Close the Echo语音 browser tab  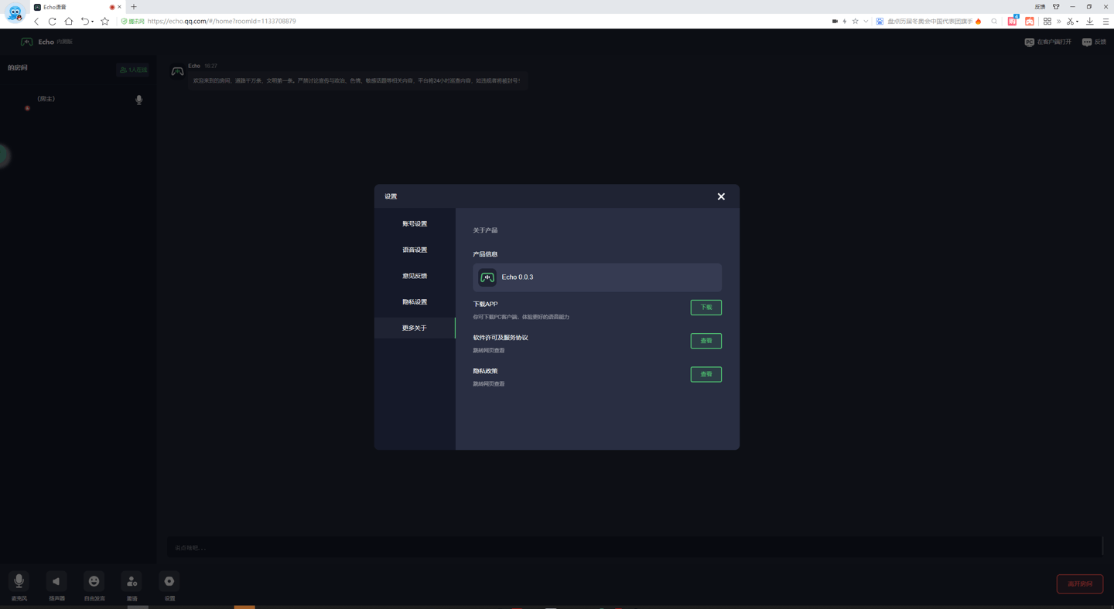119,7
